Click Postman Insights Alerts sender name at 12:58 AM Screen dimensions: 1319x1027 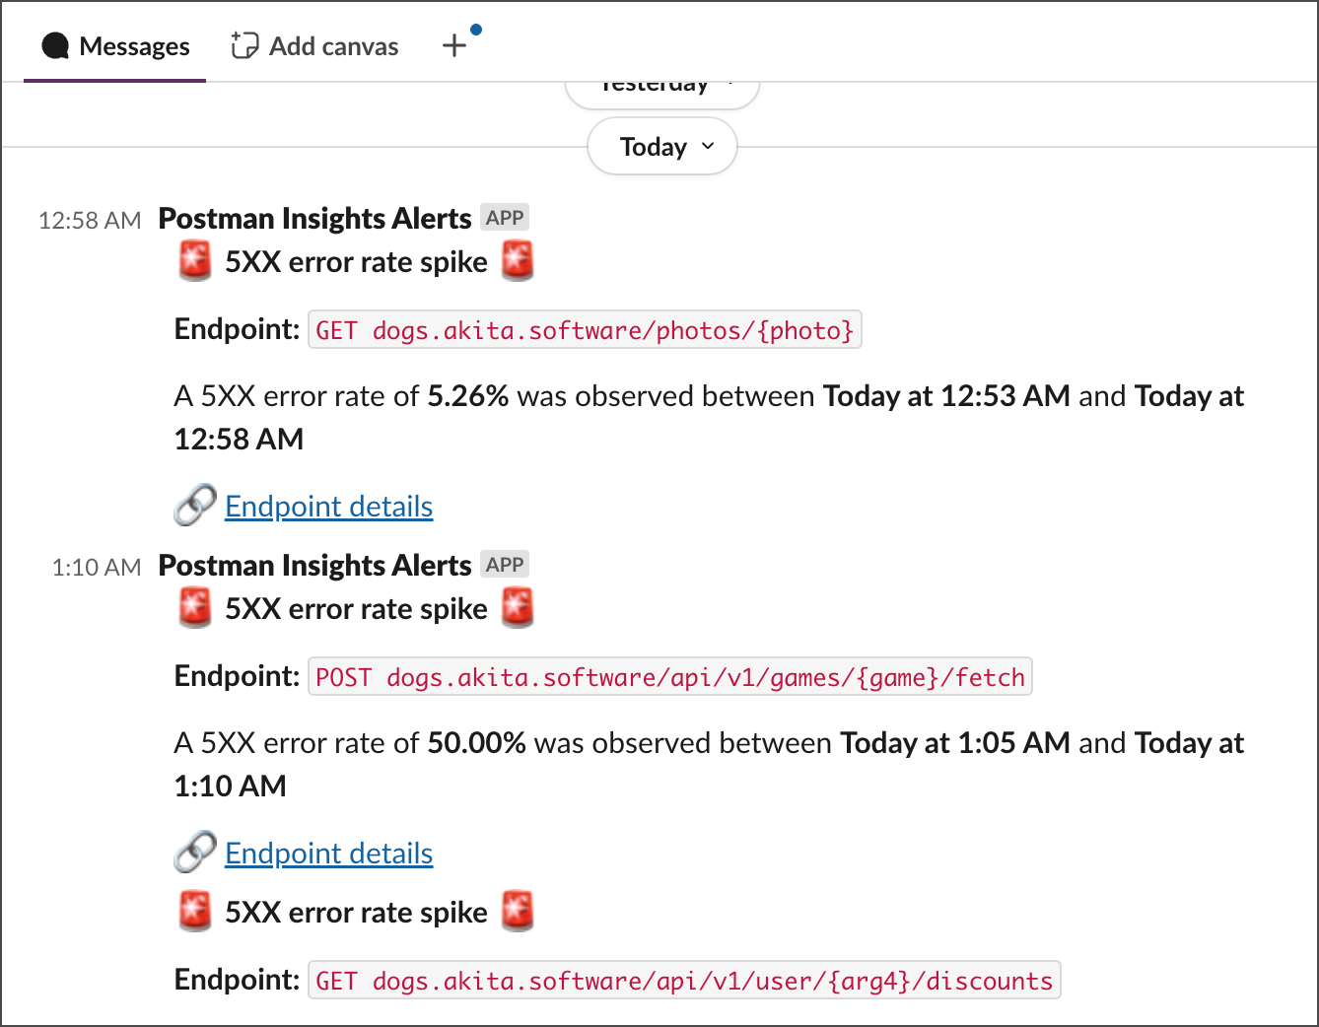point(314,218)
